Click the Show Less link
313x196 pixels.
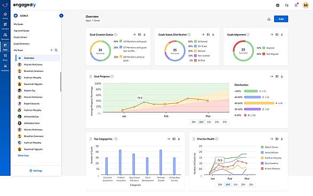23,156
